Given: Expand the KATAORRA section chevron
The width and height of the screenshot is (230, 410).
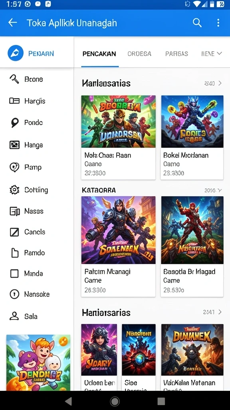Looking at the screenshot, I should [220, 190].
